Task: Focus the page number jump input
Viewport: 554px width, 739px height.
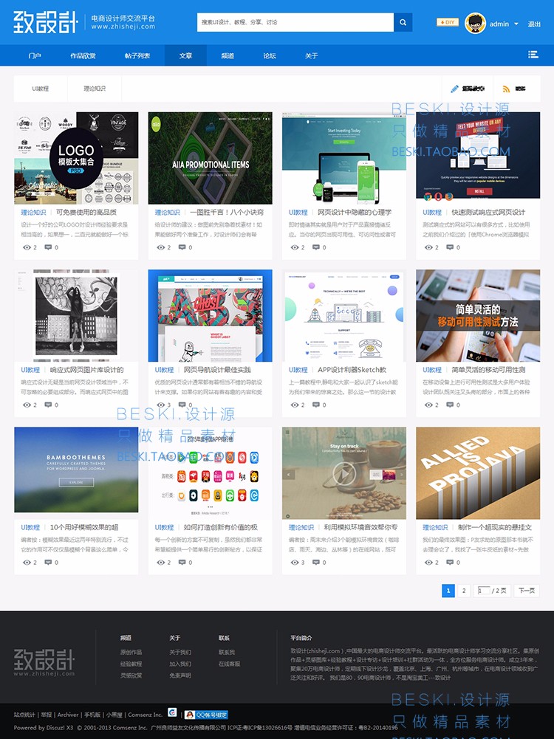Action: (483, 591)
